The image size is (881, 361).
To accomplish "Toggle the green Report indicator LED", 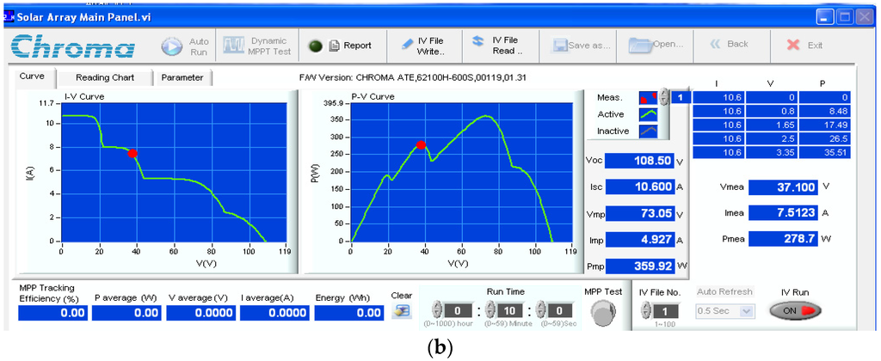I will click(316, 46).
